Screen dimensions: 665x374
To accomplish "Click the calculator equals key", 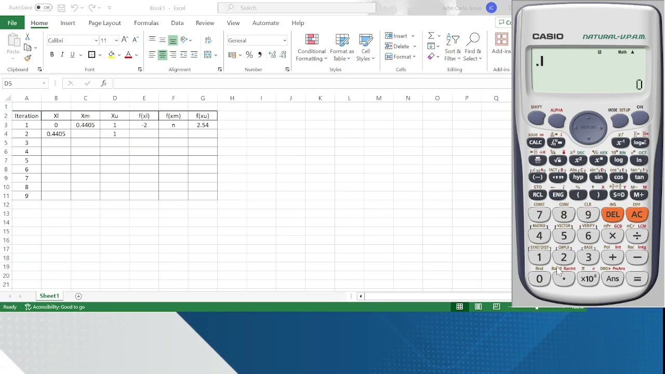I will click(x=637, y=279).
